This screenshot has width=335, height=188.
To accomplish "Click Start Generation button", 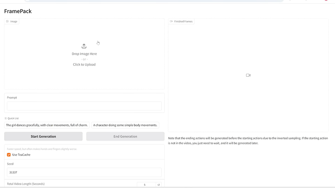I will [x=43, y=136].
